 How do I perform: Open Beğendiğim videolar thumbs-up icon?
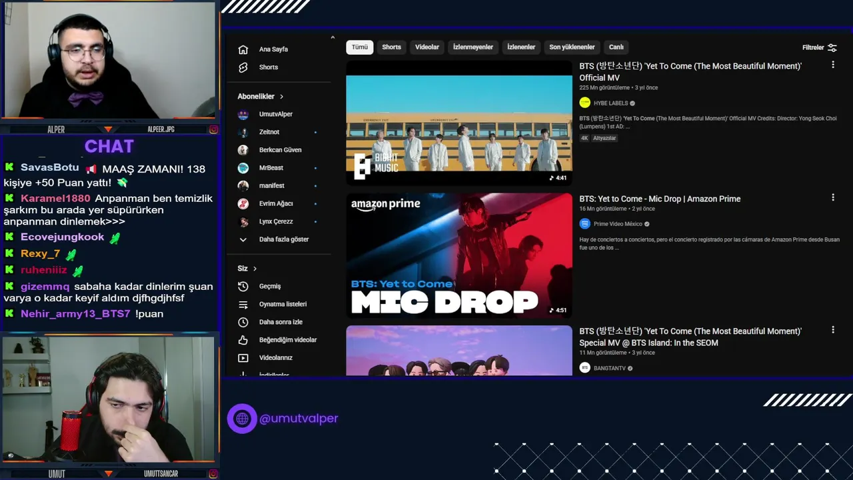tap(243, 340)
